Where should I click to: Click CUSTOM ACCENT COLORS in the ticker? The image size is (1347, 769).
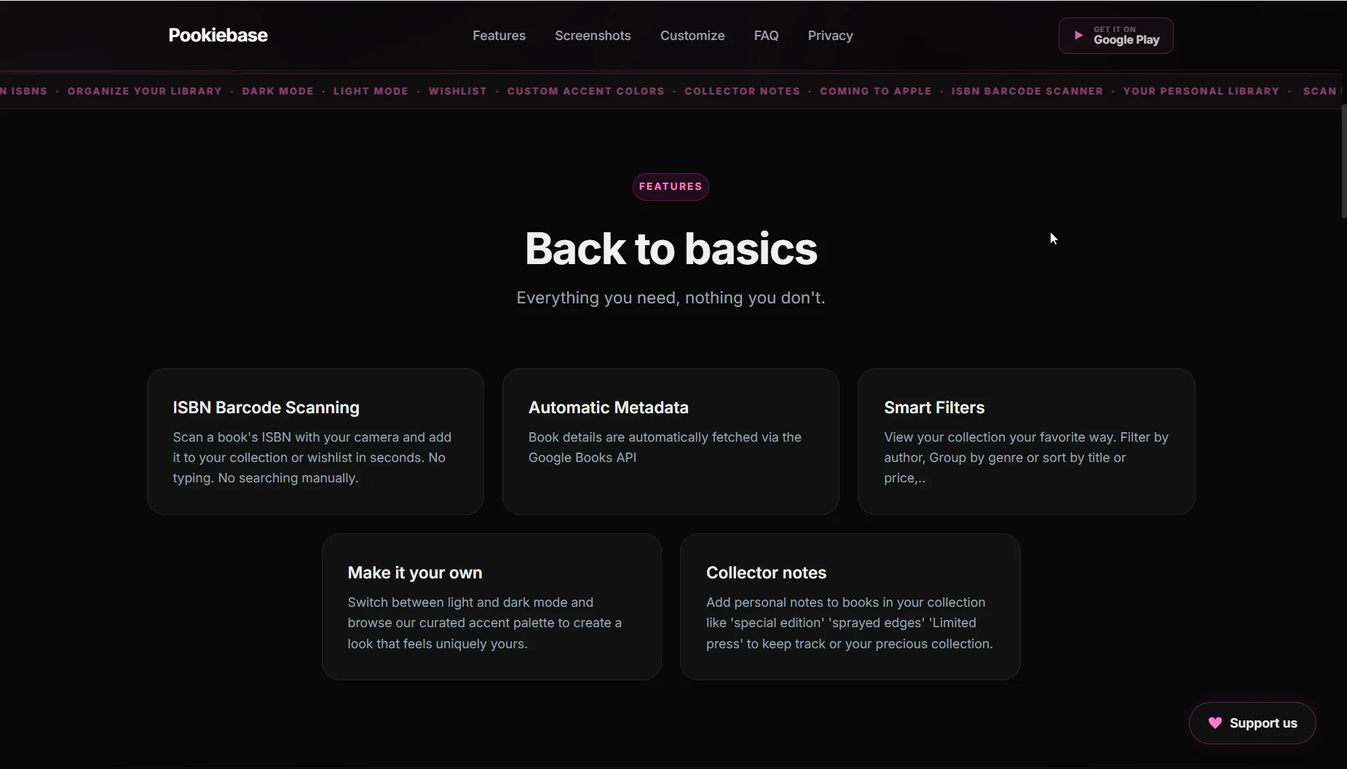coord(585,91)
